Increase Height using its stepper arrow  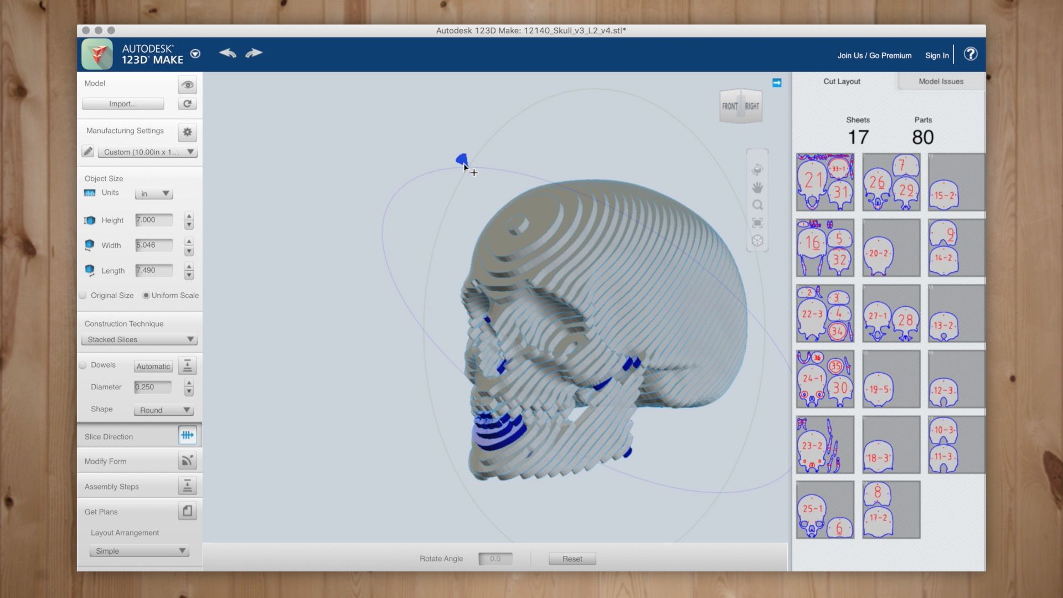tap(189, 217)
